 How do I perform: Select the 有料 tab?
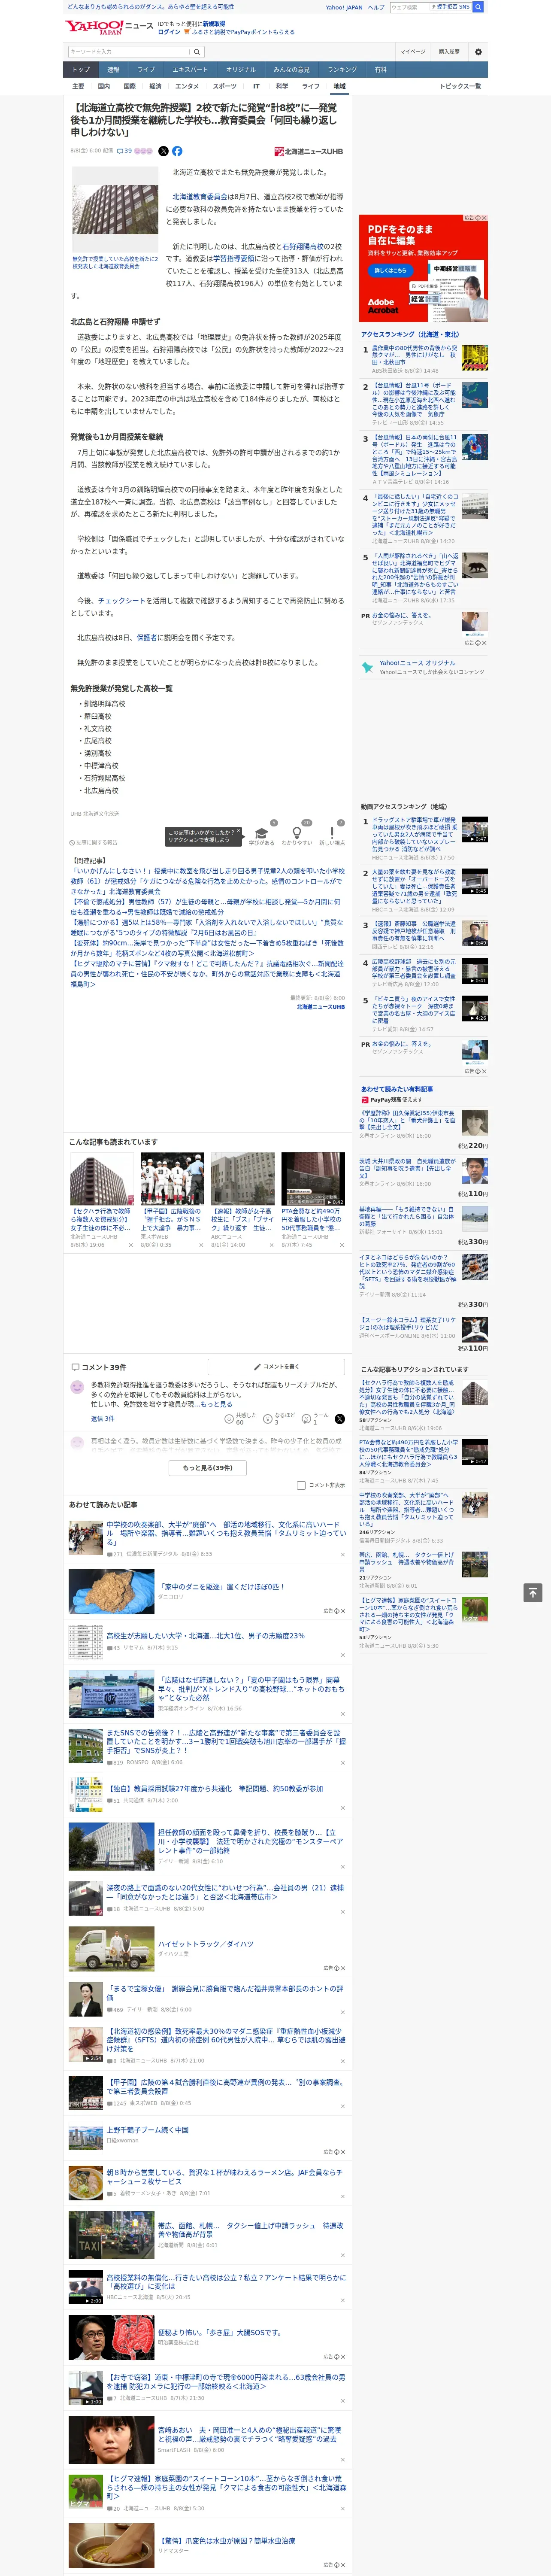[x=380, y=69]
